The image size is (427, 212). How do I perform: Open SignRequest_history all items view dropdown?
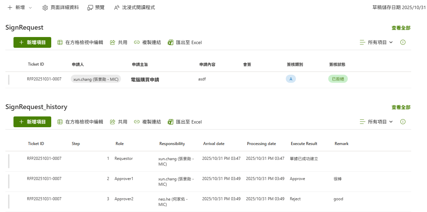coord(376,122)
